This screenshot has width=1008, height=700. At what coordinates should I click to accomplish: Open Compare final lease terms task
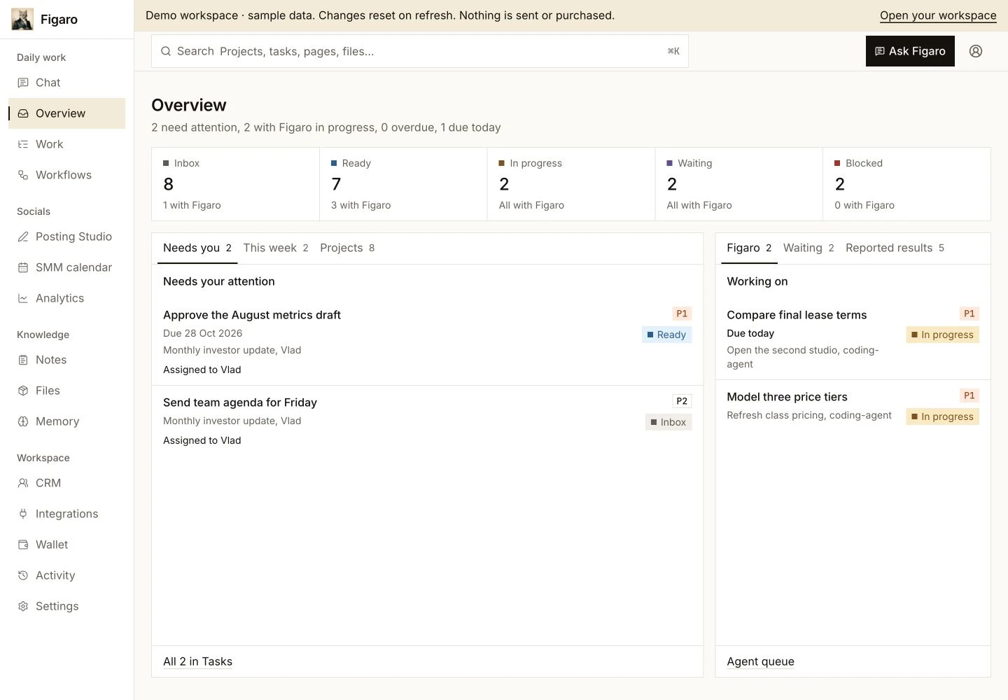click(797, 315)
